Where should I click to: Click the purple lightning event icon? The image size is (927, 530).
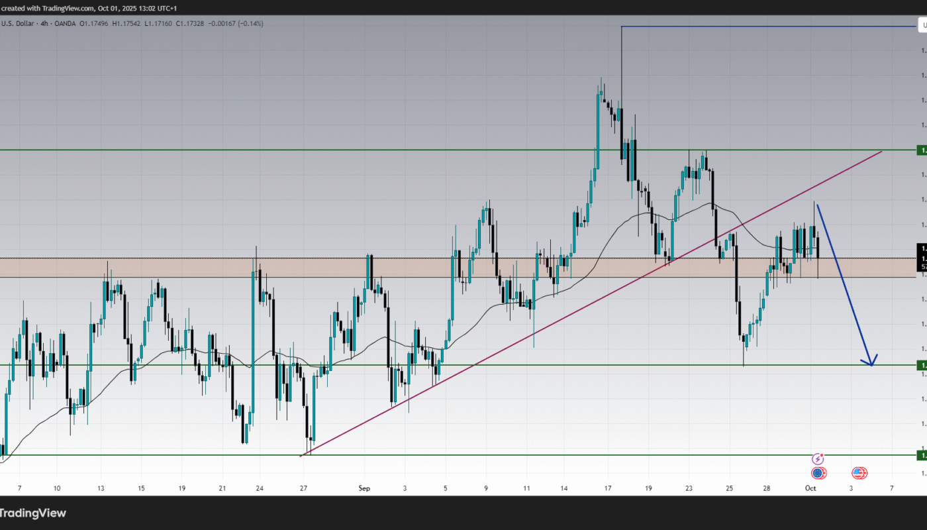pos(818,459)
